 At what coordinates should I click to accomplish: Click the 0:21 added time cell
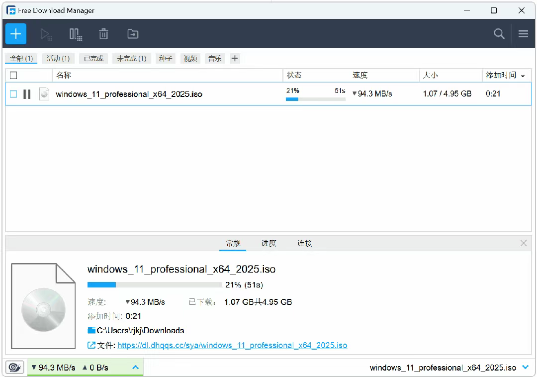click(493, 94)
